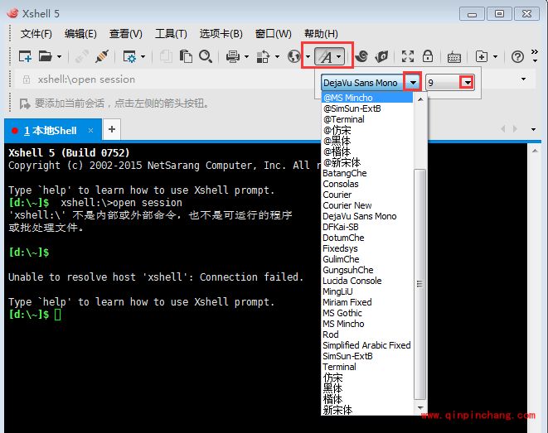The image size is (548, 433).
Task: Select 新宋体 font at list bottom
Action: [x=367, y=410]
